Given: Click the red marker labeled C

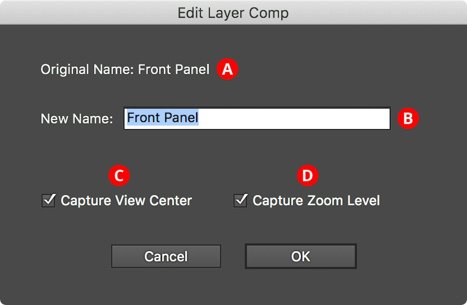Looking at the screenshot, I should (119, 175).
